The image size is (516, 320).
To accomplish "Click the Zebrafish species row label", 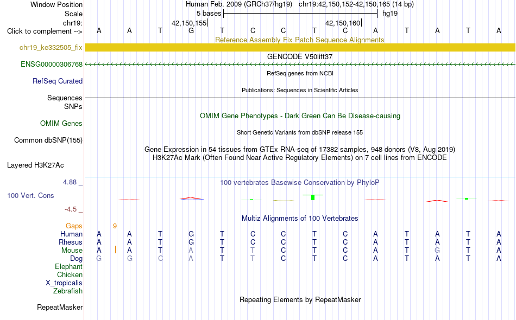I will tap(68, 291).
